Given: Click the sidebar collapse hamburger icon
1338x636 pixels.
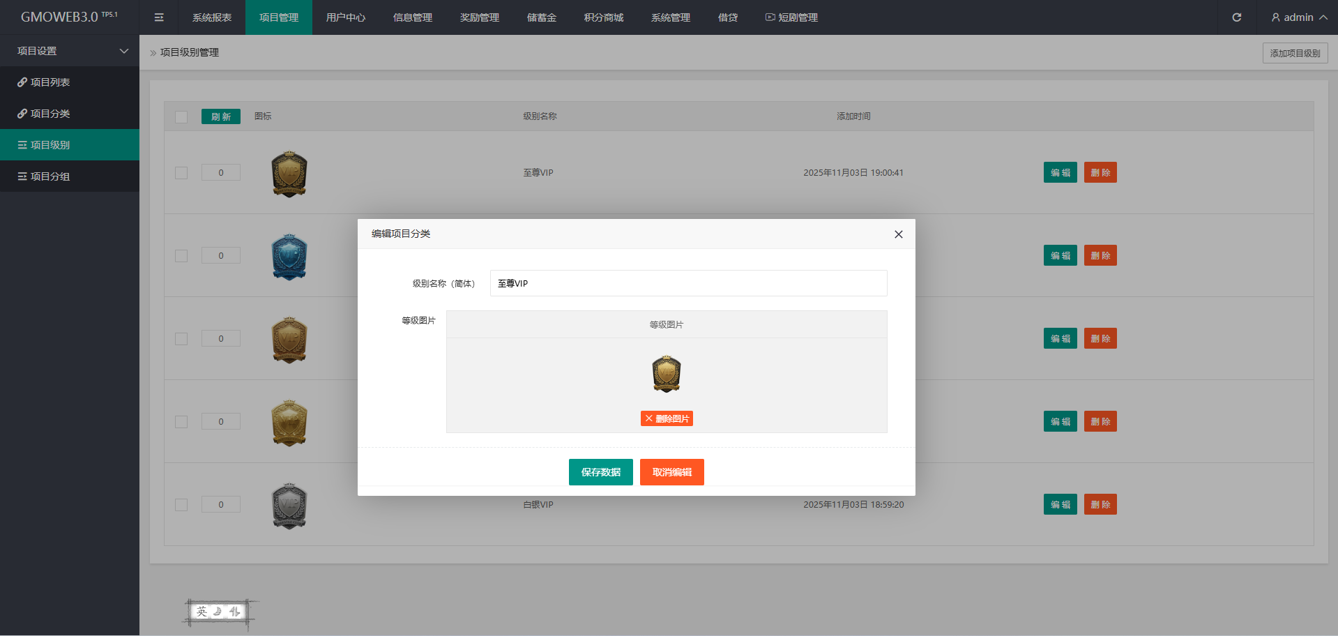Looking at the screenshot, I should click(159, 17).
